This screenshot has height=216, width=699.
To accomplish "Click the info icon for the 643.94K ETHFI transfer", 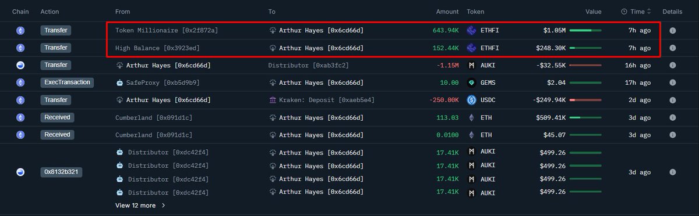I will (673, 30).
